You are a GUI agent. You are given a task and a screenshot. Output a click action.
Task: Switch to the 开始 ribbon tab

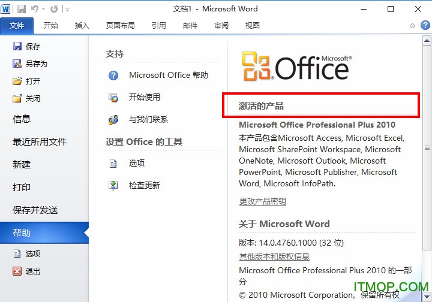[50, 26]
